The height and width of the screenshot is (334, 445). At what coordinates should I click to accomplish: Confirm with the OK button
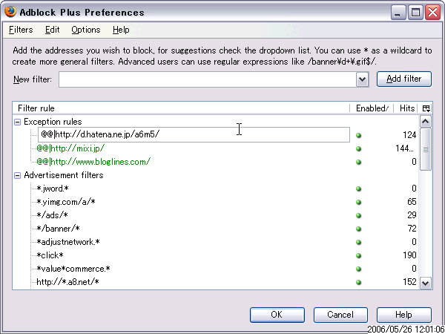[277, 315]
